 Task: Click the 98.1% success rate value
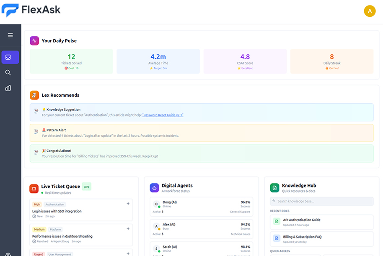pos(246,247)
